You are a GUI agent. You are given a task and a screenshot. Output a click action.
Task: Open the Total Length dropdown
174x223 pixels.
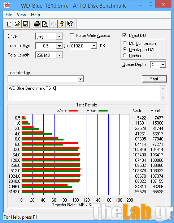coord(59,55)
